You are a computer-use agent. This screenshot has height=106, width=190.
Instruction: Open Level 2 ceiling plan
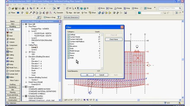[34, 50]
